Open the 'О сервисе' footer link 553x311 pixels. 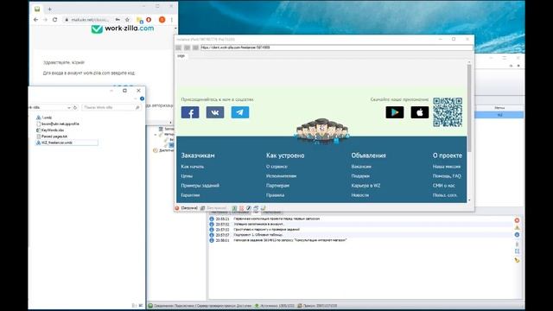(276, 167)
